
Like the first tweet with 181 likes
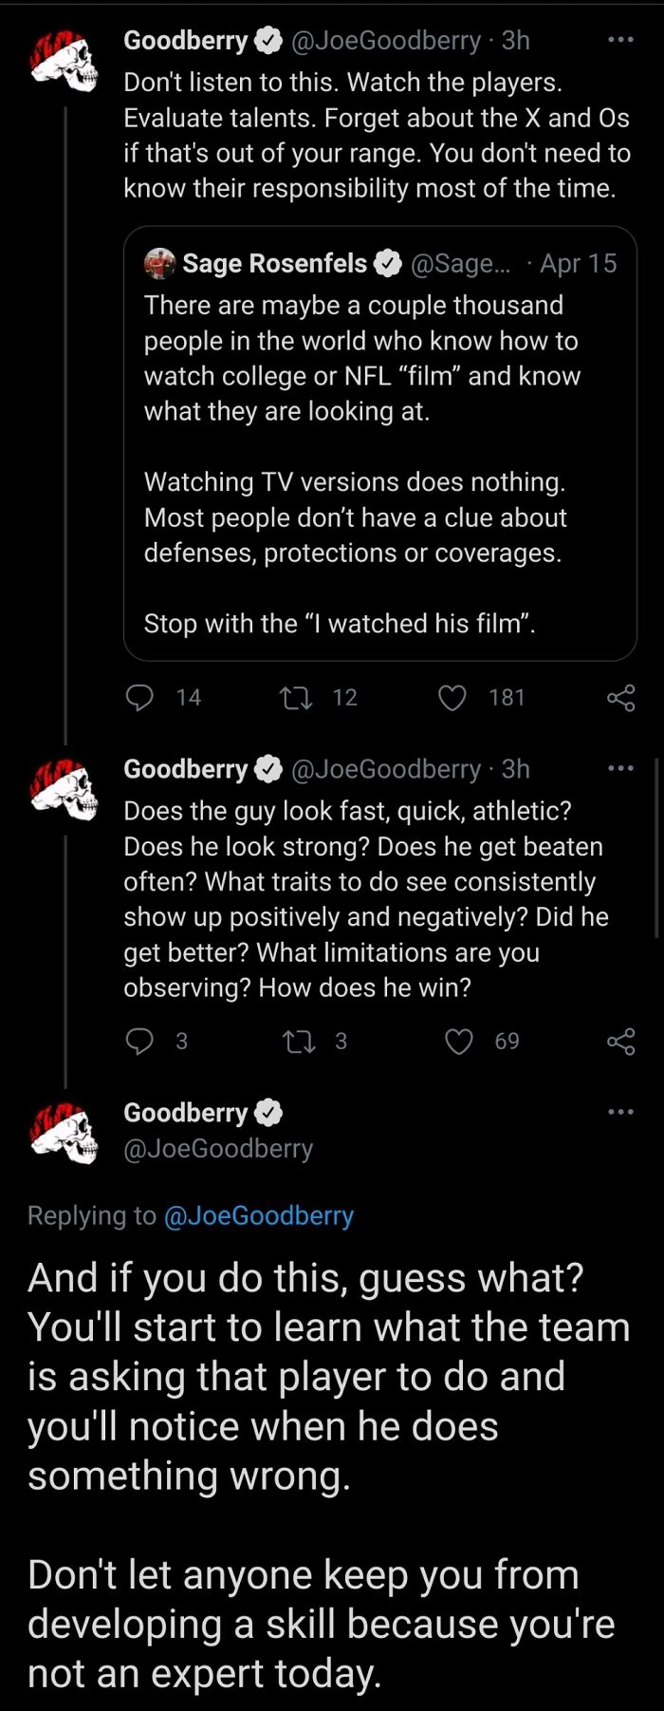coord(452,698)
